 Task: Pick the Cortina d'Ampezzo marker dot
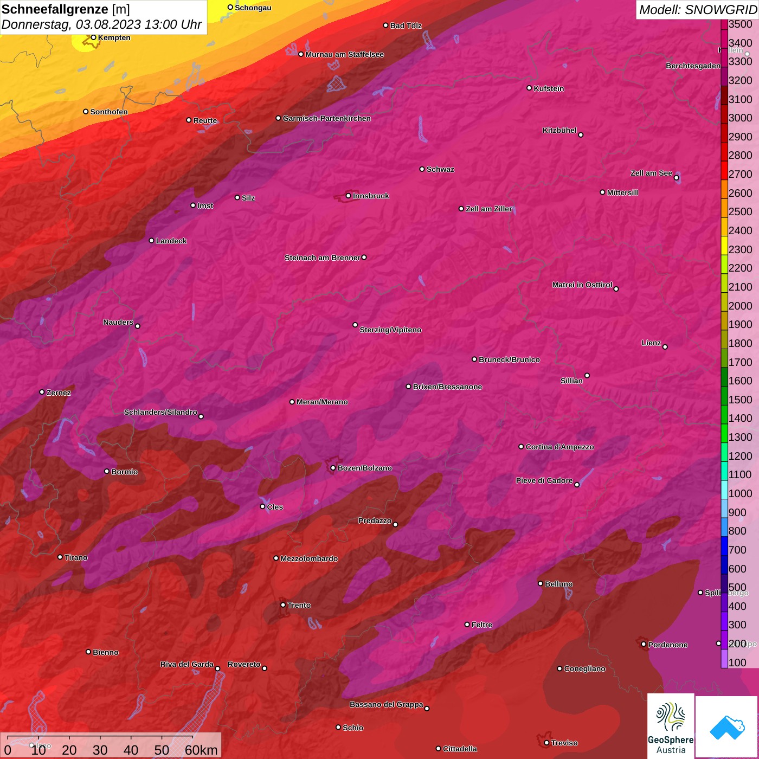[521, 447]
